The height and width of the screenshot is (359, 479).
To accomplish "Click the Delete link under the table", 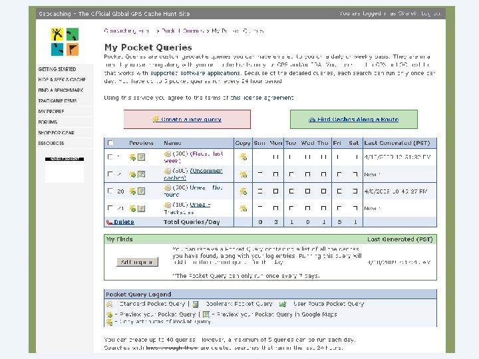I will pos(124,222).
